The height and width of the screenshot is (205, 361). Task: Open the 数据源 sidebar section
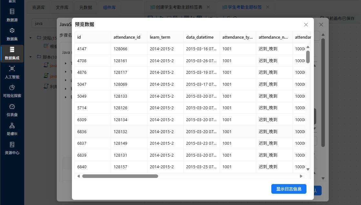click(x=12, y=15)
